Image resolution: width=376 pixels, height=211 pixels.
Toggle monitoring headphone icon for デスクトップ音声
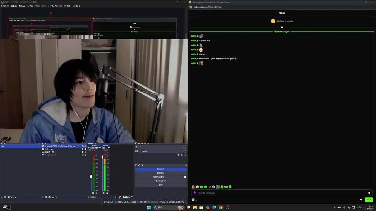pos(96,193)
